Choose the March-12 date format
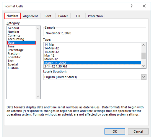This screenshot has height=140, width=153. [x=92, y=59]
